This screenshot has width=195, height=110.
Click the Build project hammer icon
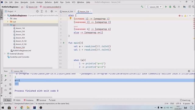(x=142, y=7)
